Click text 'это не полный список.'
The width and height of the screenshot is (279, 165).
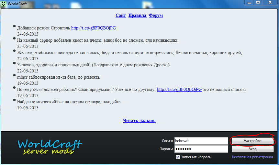coord(224,89)
